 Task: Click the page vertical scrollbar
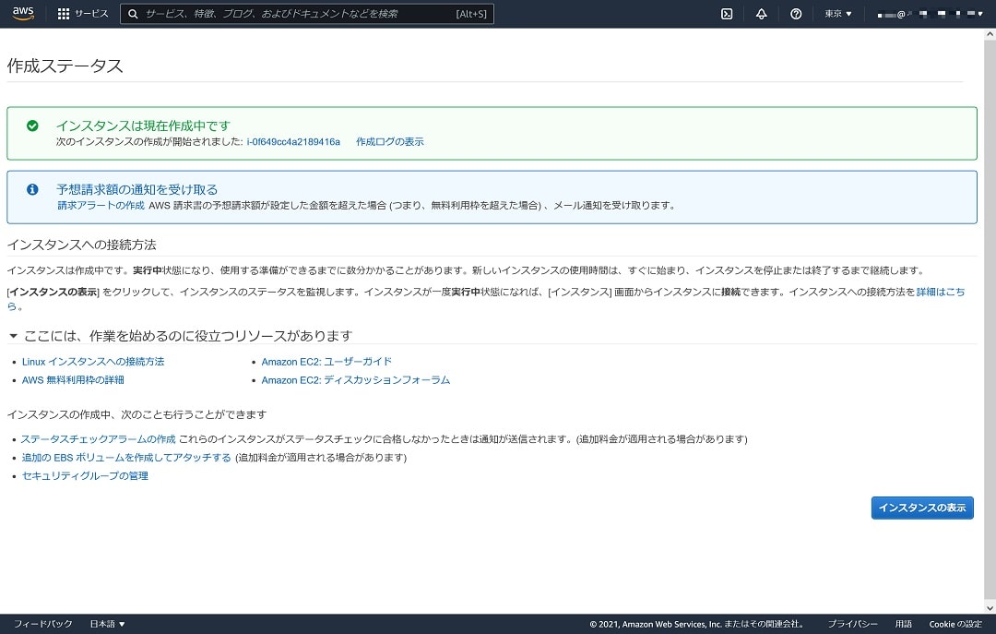coord(990,321)
